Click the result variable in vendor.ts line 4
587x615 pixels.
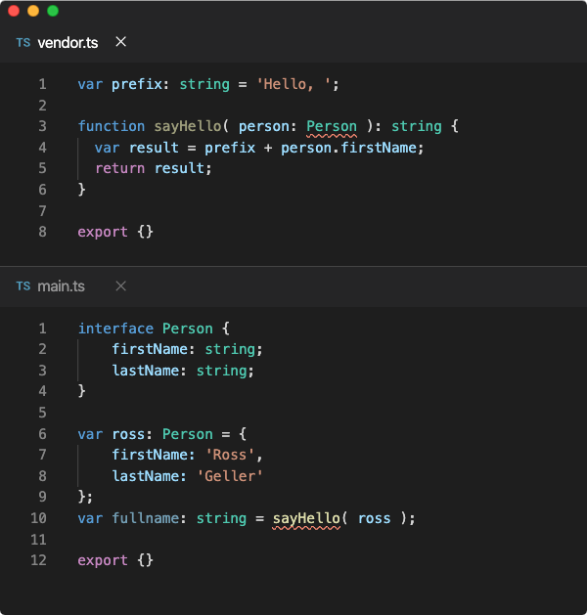point(154,148)
